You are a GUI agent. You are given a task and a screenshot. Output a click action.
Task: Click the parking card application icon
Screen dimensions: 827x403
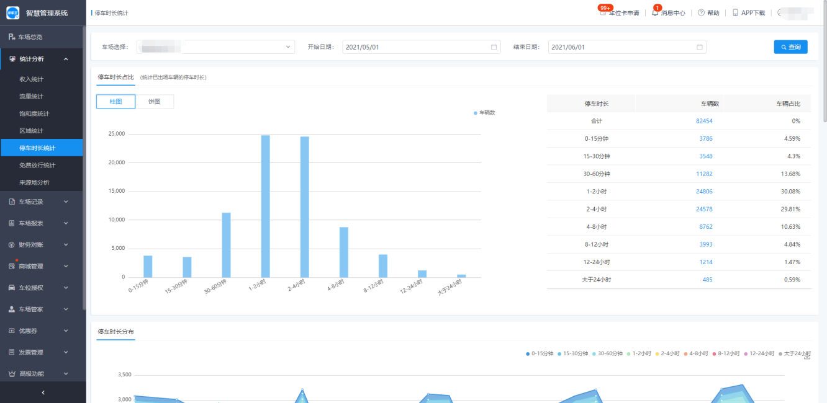(x=603, y=13)
